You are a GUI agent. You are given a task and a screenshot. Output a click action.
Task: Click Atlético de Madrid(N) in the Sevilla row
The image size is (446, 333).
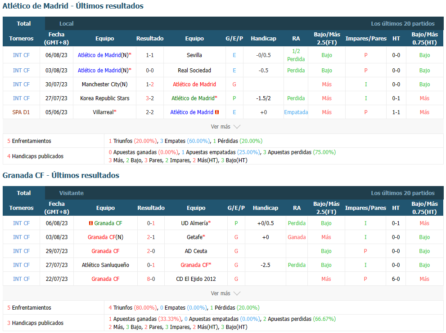(x=103, y=55)
